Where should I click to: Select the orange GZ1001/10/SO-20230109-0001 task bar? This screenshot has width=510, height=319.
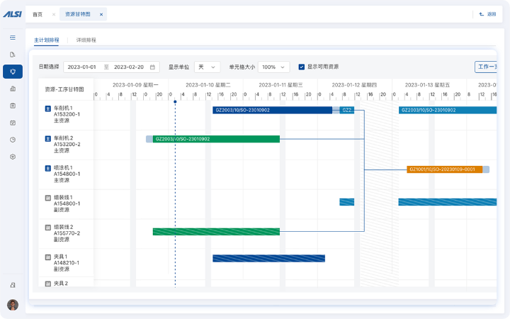tap(444, 169)
